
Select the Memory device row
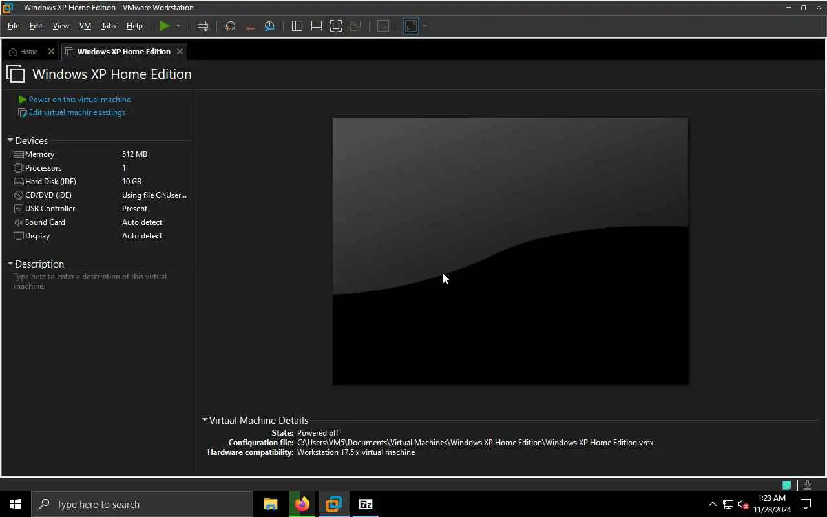point(100,154)
